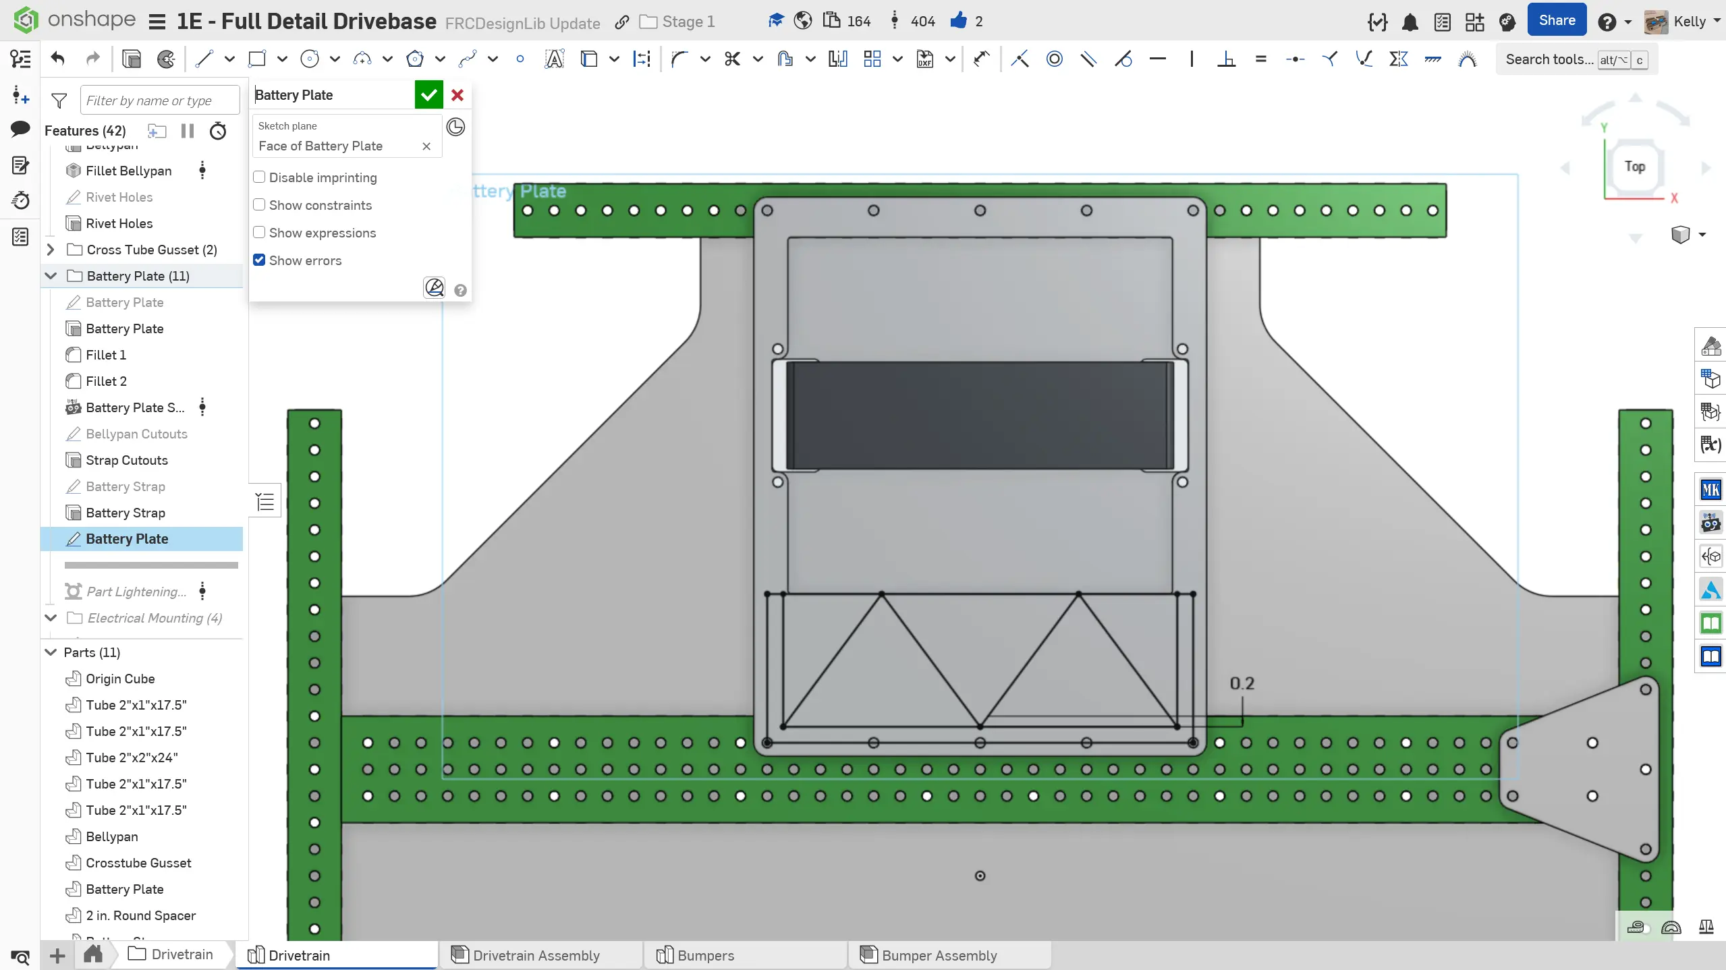The height and width of the screenshot is (970, 1726).
Task: Select the Line sketch tool
Action: pyautogui.click(x=204, y=59)
